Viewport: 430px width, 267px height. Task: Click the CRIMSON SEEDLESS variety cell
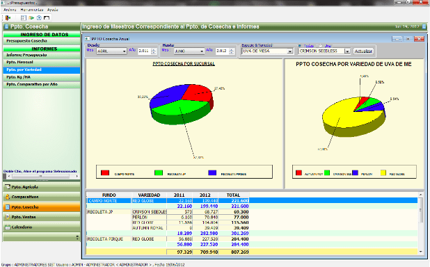point(149,212)
